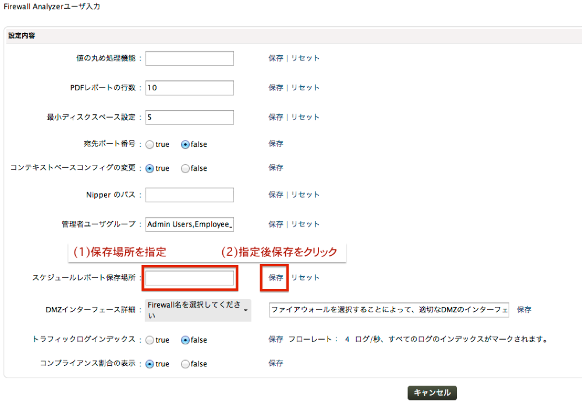The image size is (582, 409).
Task: Save the スケジュールレポート保存場所 setting
Action: [276, 277]
